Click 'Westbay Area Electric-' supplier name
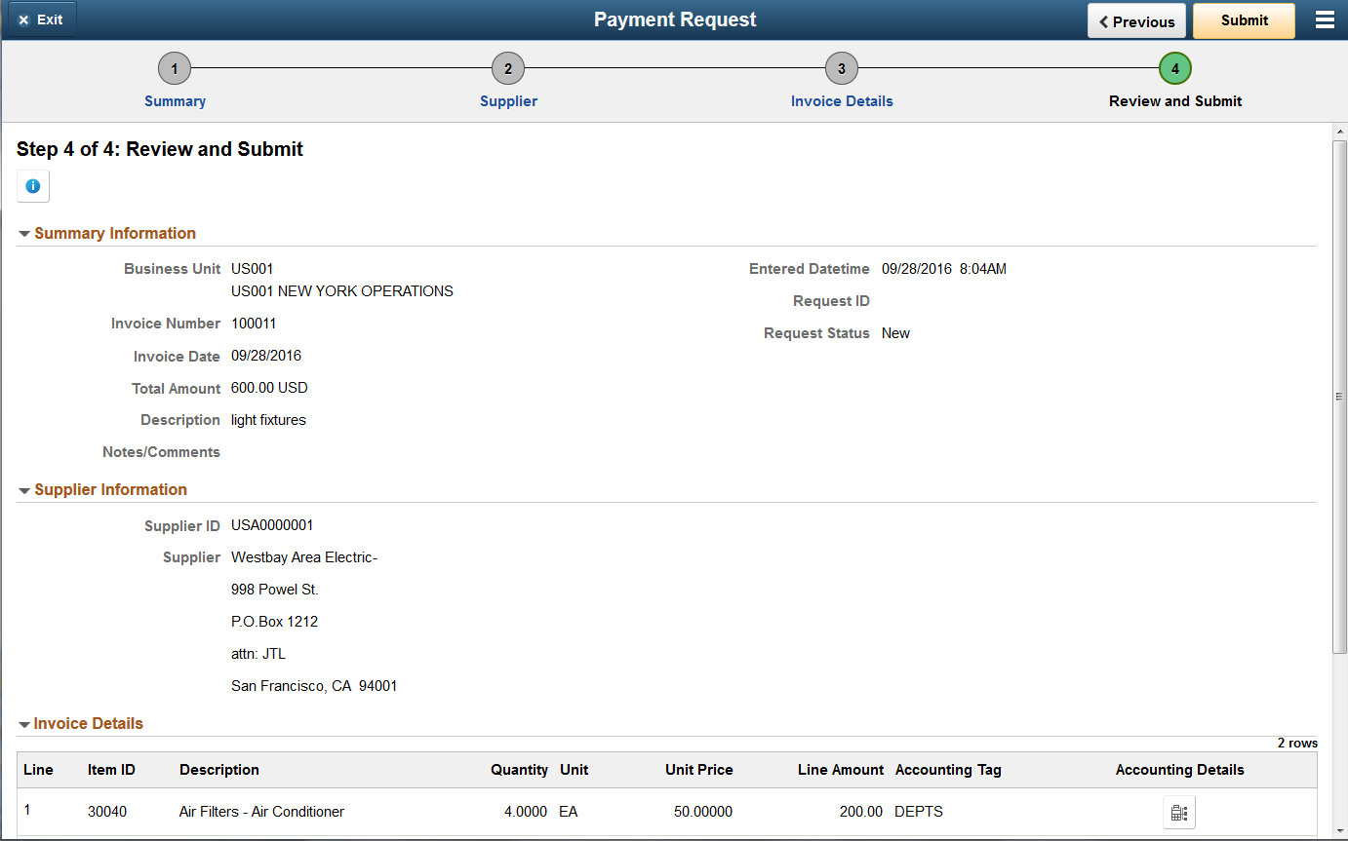This screenshot has width=1348, height=841. tap(304, 557)
